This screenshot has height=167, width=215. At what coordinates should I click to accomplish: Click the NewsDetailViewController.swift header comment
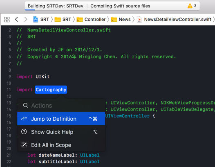pyautogui.click(x=63, y=30)
